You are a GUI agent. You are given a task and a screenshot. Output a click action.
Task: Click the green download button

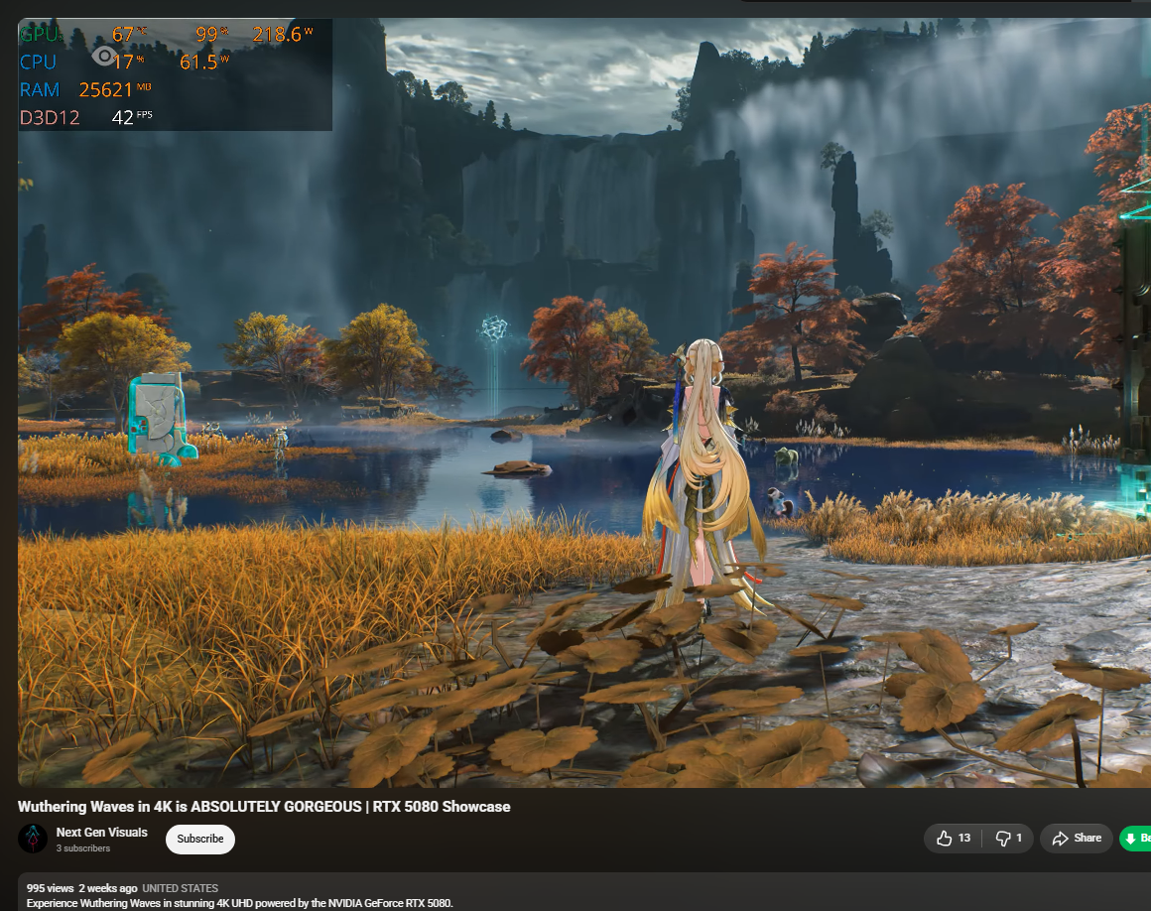pos(1135,839)
